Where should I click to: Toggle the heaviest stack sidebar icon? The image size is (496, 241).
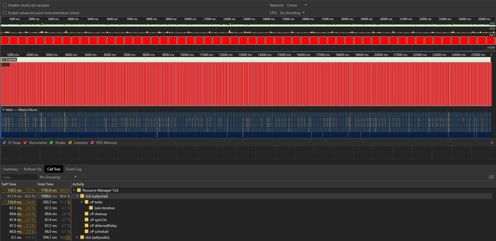click(x=491, y=177)
